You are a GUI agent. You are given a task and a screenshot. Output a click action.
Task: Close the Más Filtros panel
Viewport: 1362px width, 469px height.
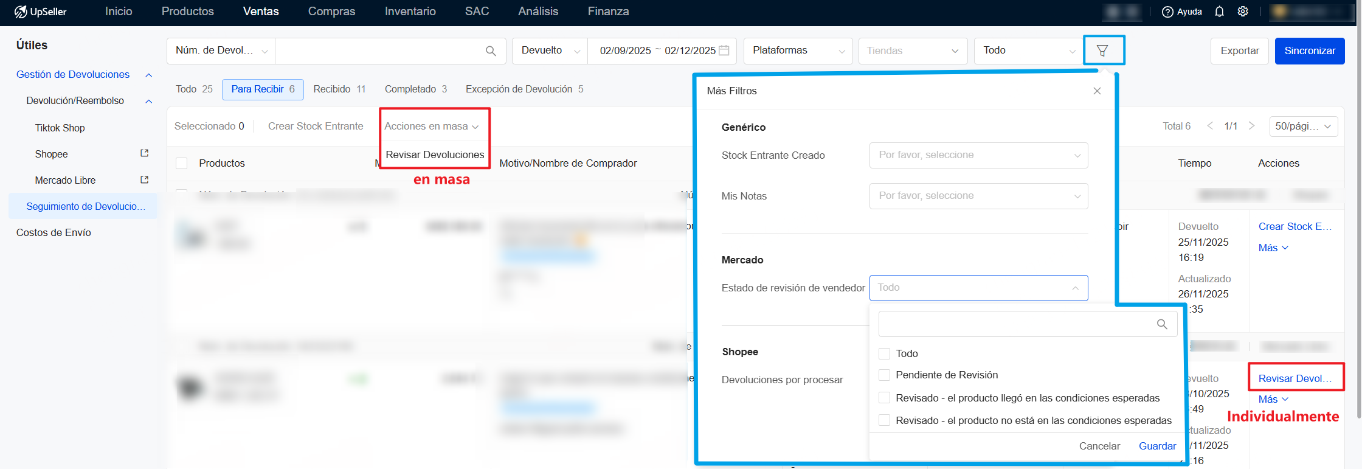point(1097,91)
